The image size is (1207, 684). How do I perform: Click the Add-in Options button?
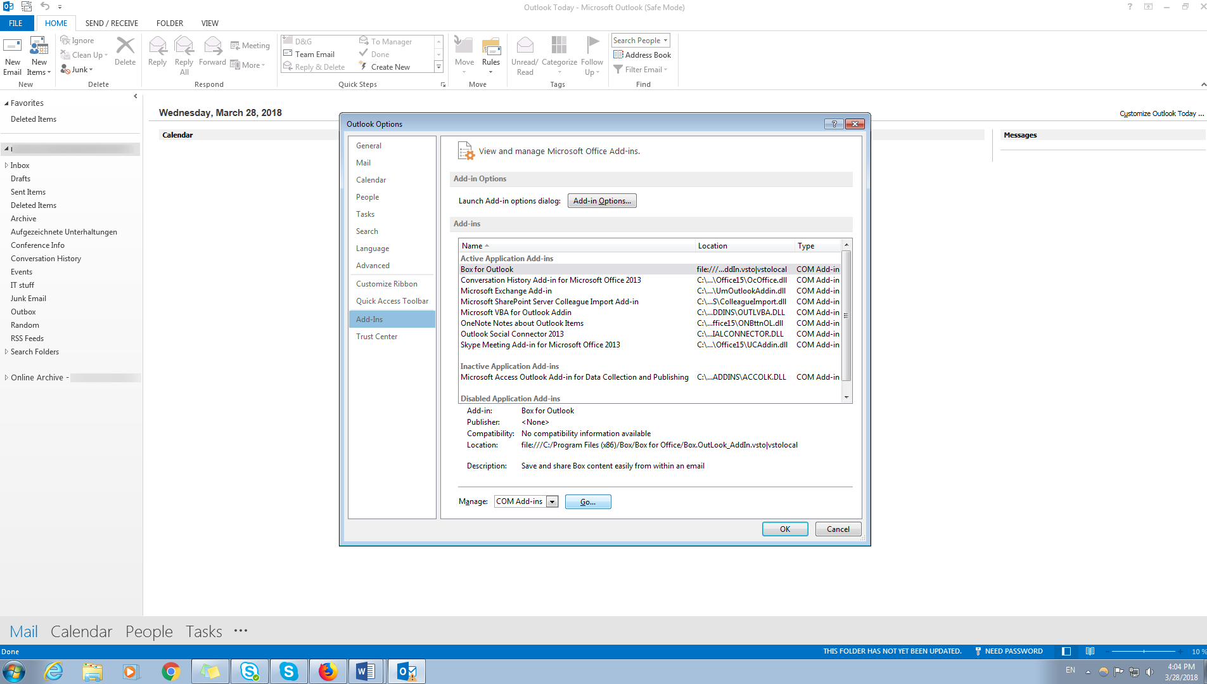click(x=602, y=201)
